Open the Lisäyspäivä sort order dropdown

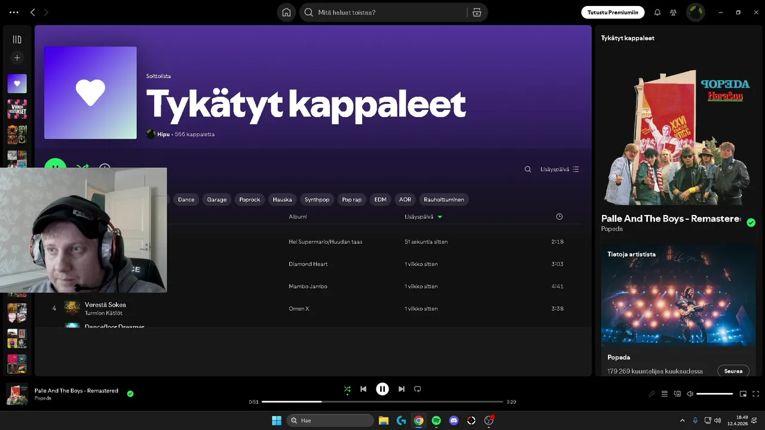pyautogui.click(x=559, y=170)
